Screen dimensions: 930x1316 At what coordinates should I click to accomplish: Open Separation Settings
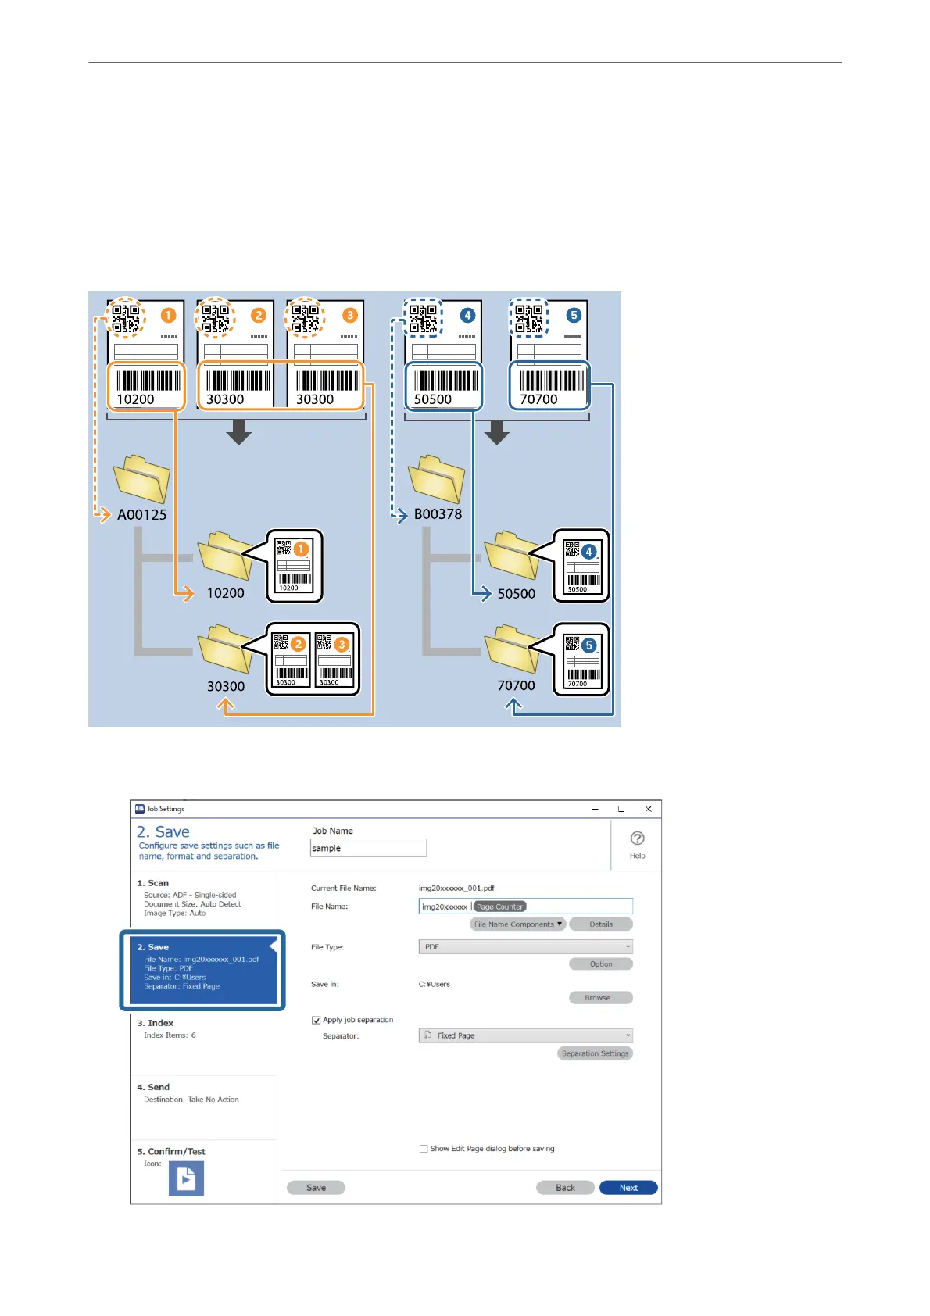click(595, 1053)
